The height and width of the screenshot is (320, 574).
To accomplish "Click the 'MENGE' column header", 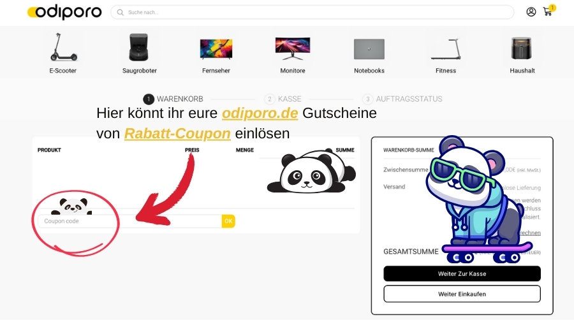I will [x=244, y=150].
